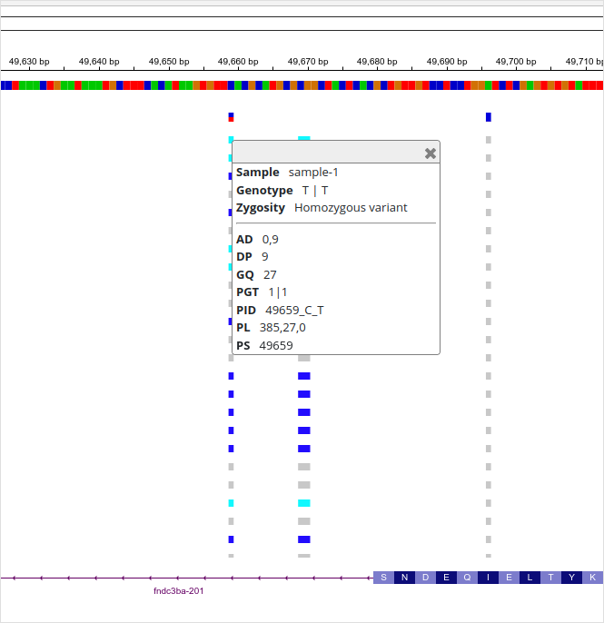Click the Genotype 'T | T' value
The height and width of the screenshot is (623, 604).
coord(314,191)
